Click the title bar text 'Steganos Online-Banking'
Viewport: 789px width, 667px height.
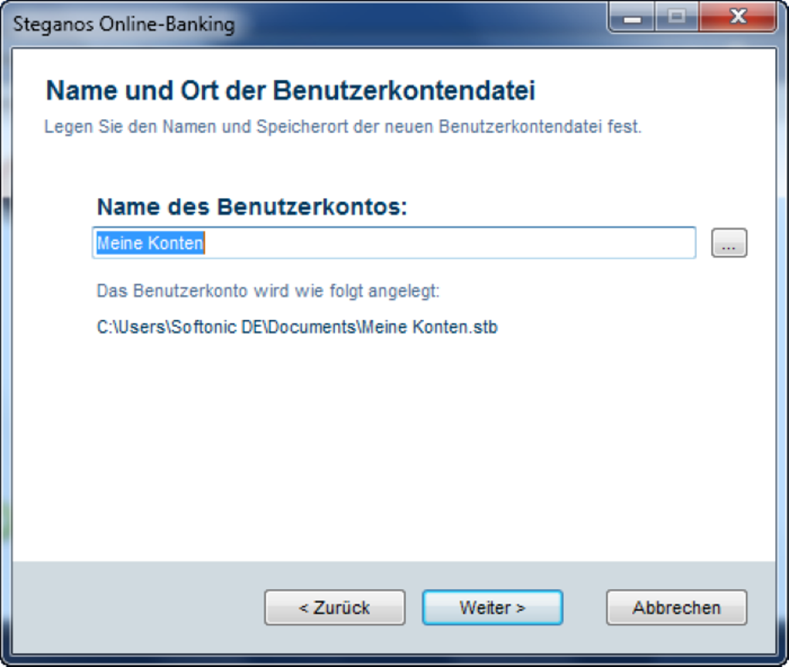(124, 24)
